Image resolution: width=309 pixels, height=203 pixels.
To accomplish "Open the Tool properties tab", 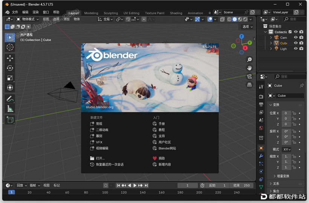I will pyautogui.click(x=261, y=87).
